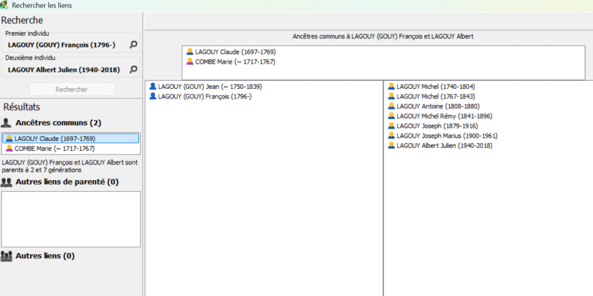Screen dimensions: 593x296
Task: Pick LAGOUY Michel Rémy (1841-1896)
Action: click(444, 116)
